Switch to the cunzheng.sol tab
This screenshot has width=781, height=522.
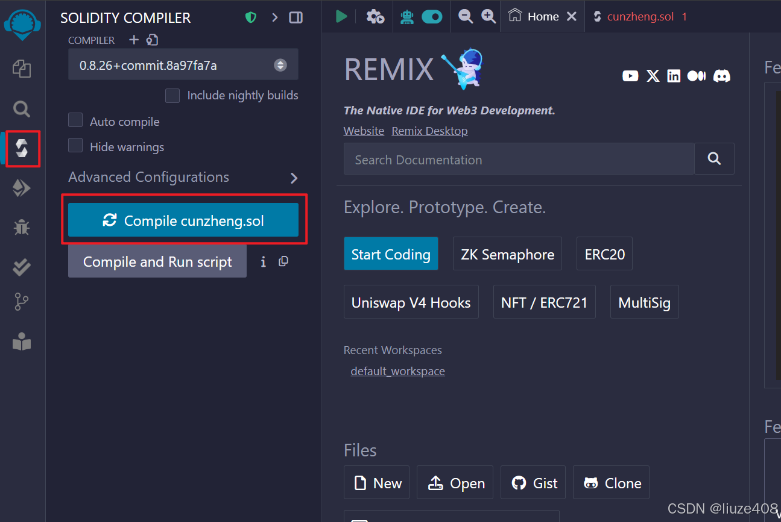[x=640, y=17]
